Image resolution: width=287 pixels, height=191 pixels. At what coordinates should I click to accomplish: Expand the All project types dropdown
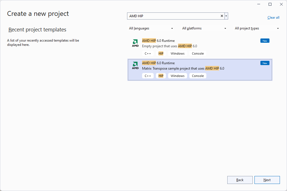click(257, 28)
